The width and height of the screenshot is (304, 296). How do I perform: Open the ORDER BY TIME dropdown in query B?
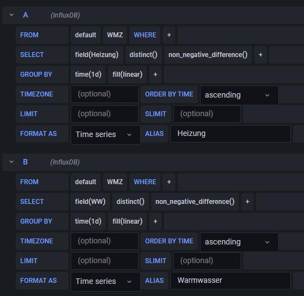click(x=239, y=242)
